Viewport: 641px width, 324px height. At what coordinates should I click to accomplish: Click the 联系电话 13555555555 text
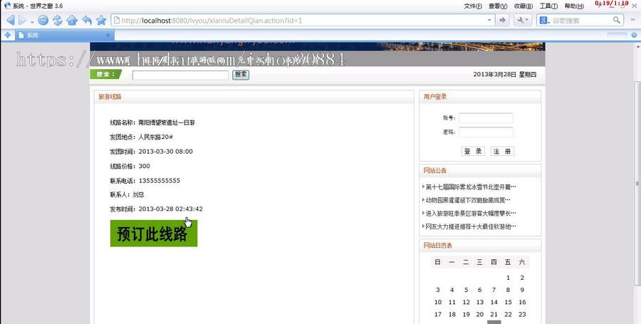point(145,181)
